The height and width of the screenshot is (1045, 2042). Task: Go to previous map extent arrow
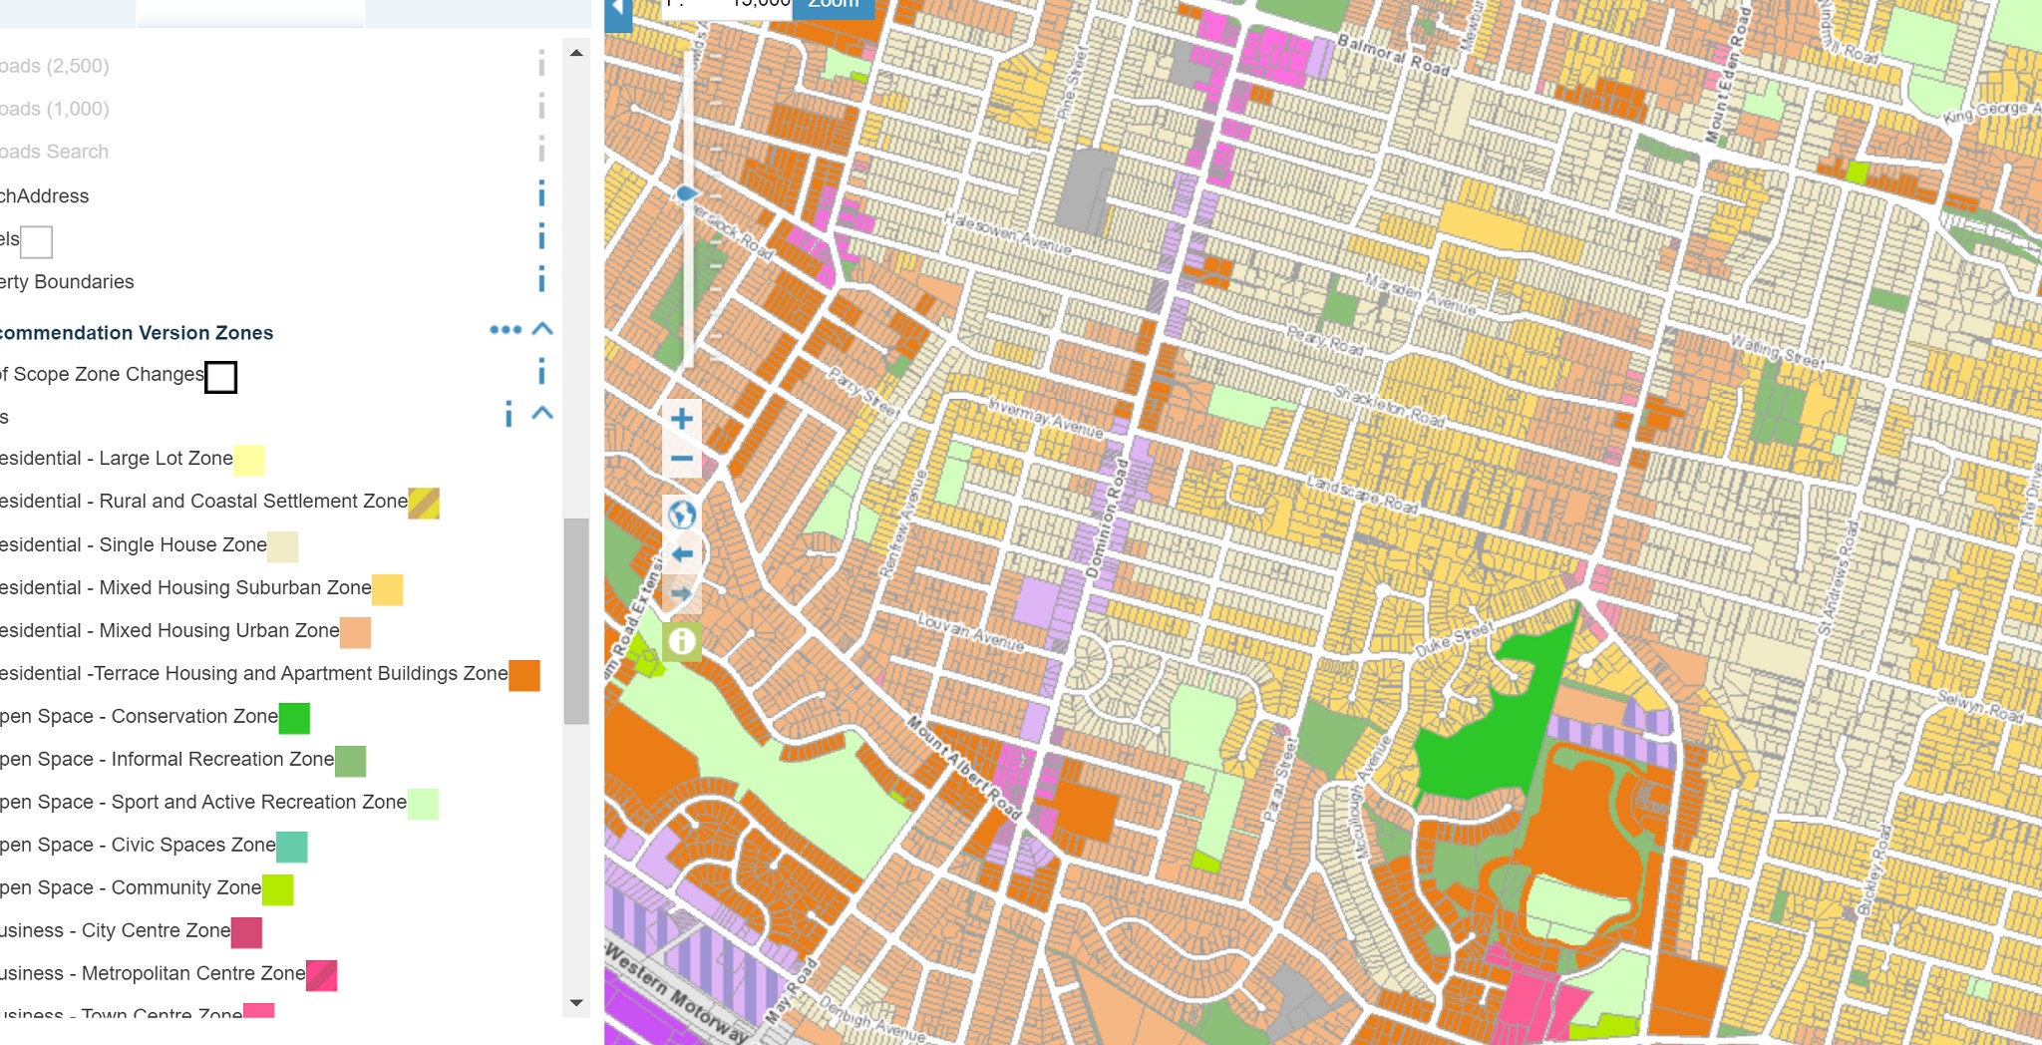(682, 554)
